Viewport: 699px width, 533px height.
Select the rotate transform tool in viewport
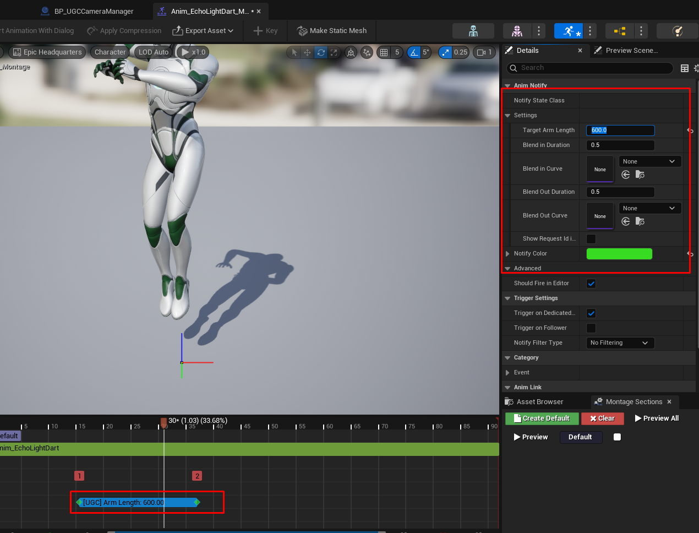tap(321, 52)
